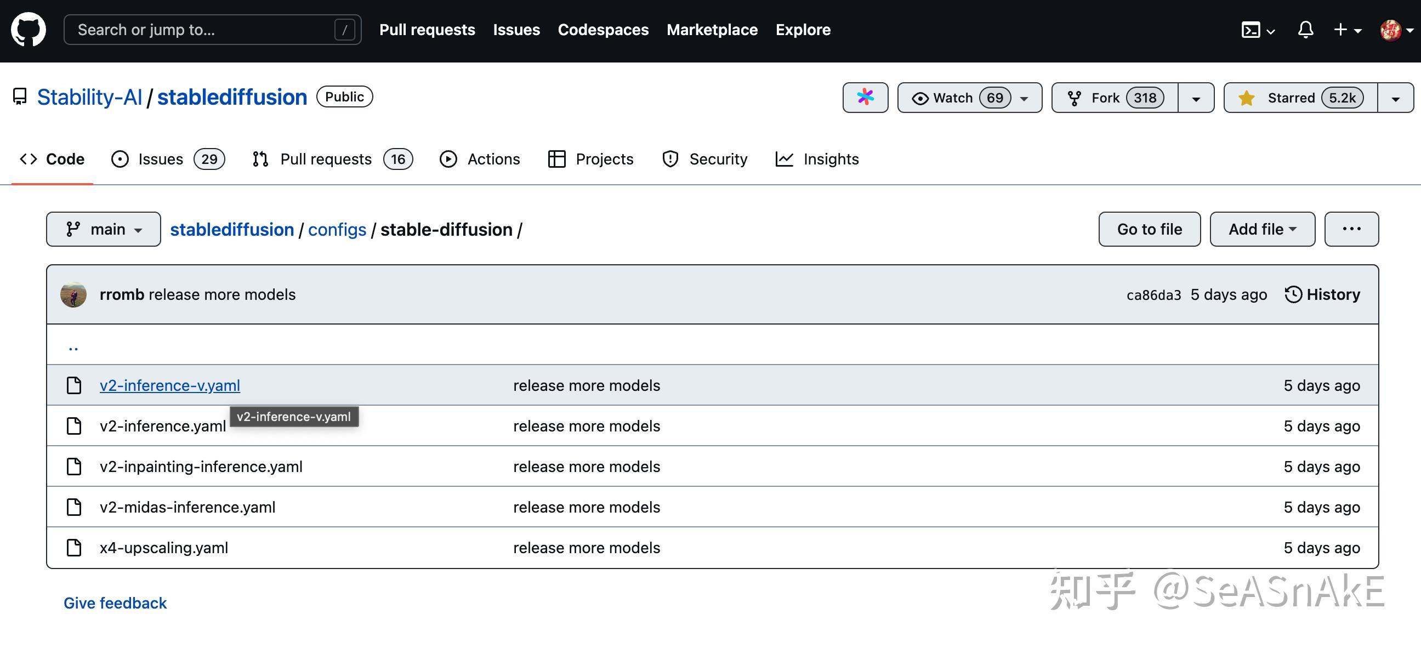Open the Insights graph icon
1421x648 pixels.
coord(785,159)
